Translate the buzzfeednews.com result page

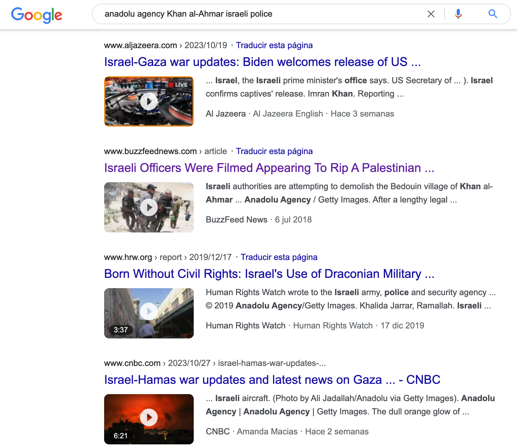tap(274, 151)
